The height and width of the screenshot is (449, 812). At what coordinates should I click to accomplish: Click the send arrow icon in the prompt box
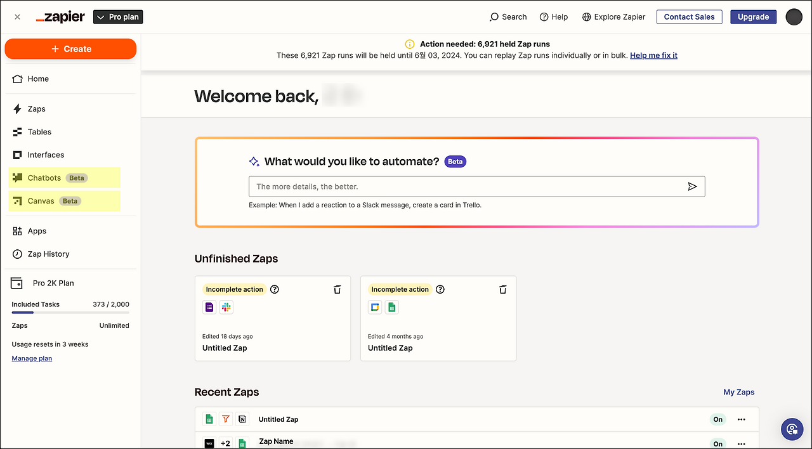(x=692, y=186)
